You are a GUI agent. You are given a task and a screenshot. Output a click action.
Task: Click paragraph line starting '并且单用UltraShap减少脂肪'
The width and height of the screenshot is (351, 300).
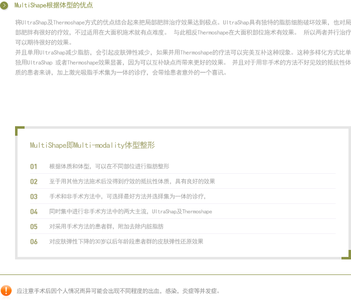pos(183,53)
